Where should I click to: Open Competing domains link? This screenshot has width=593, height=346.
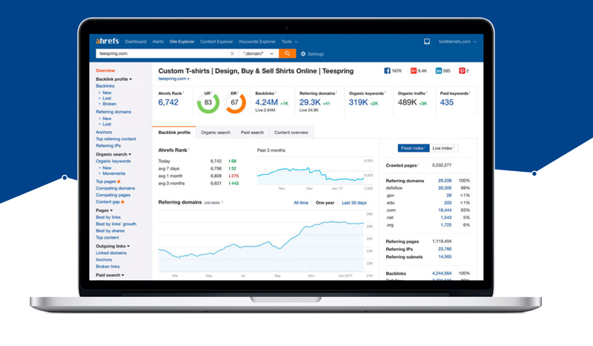tap(116, 188)
